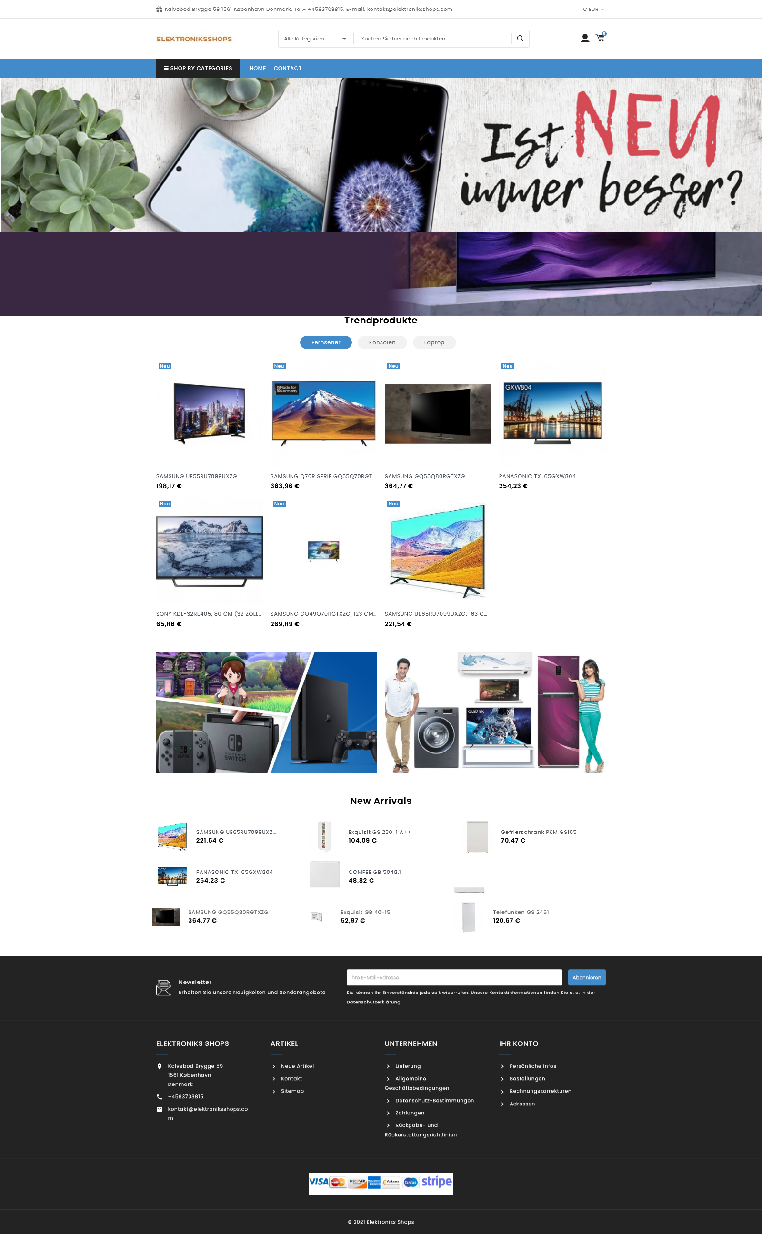Open footer Bestellungen link

[x=527, y=1079]
